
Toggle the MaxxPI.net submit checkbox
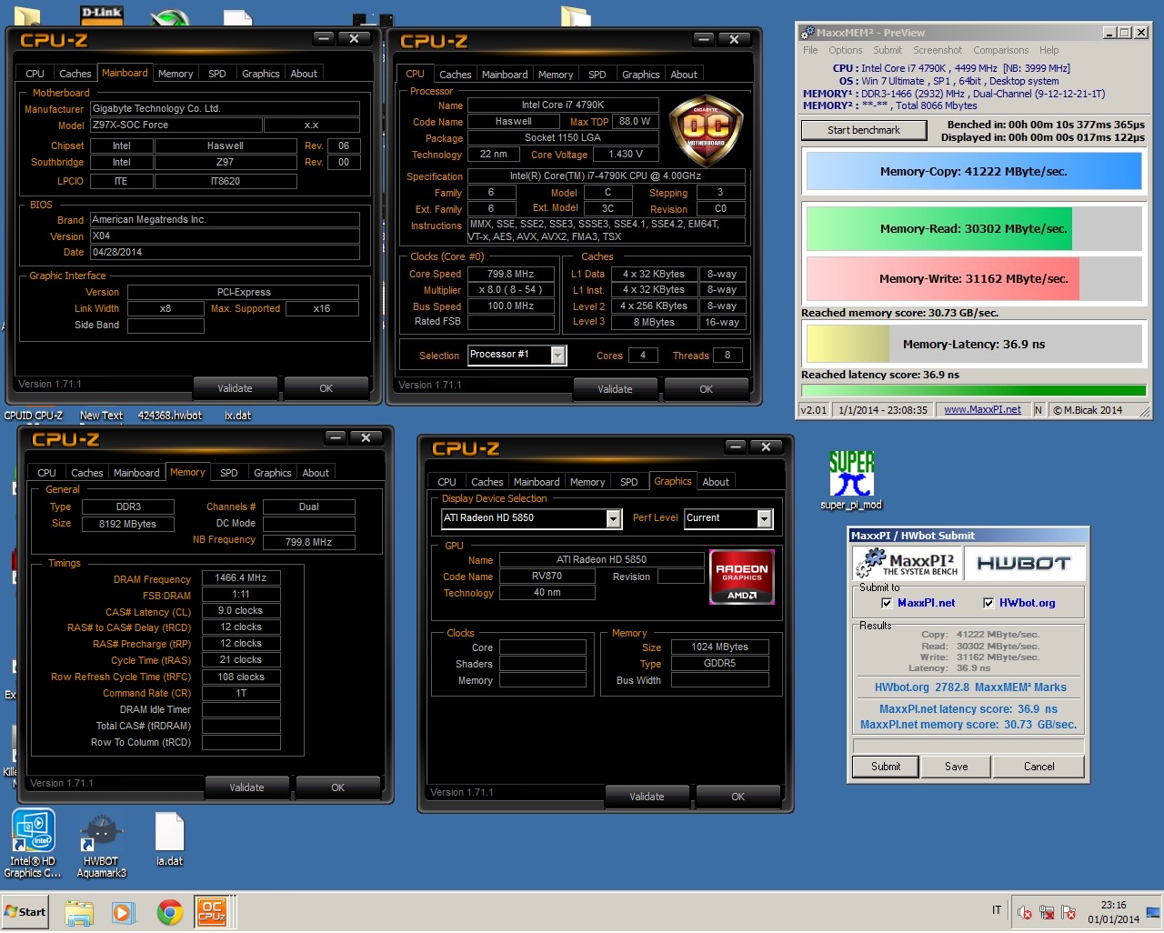[887, 603]
